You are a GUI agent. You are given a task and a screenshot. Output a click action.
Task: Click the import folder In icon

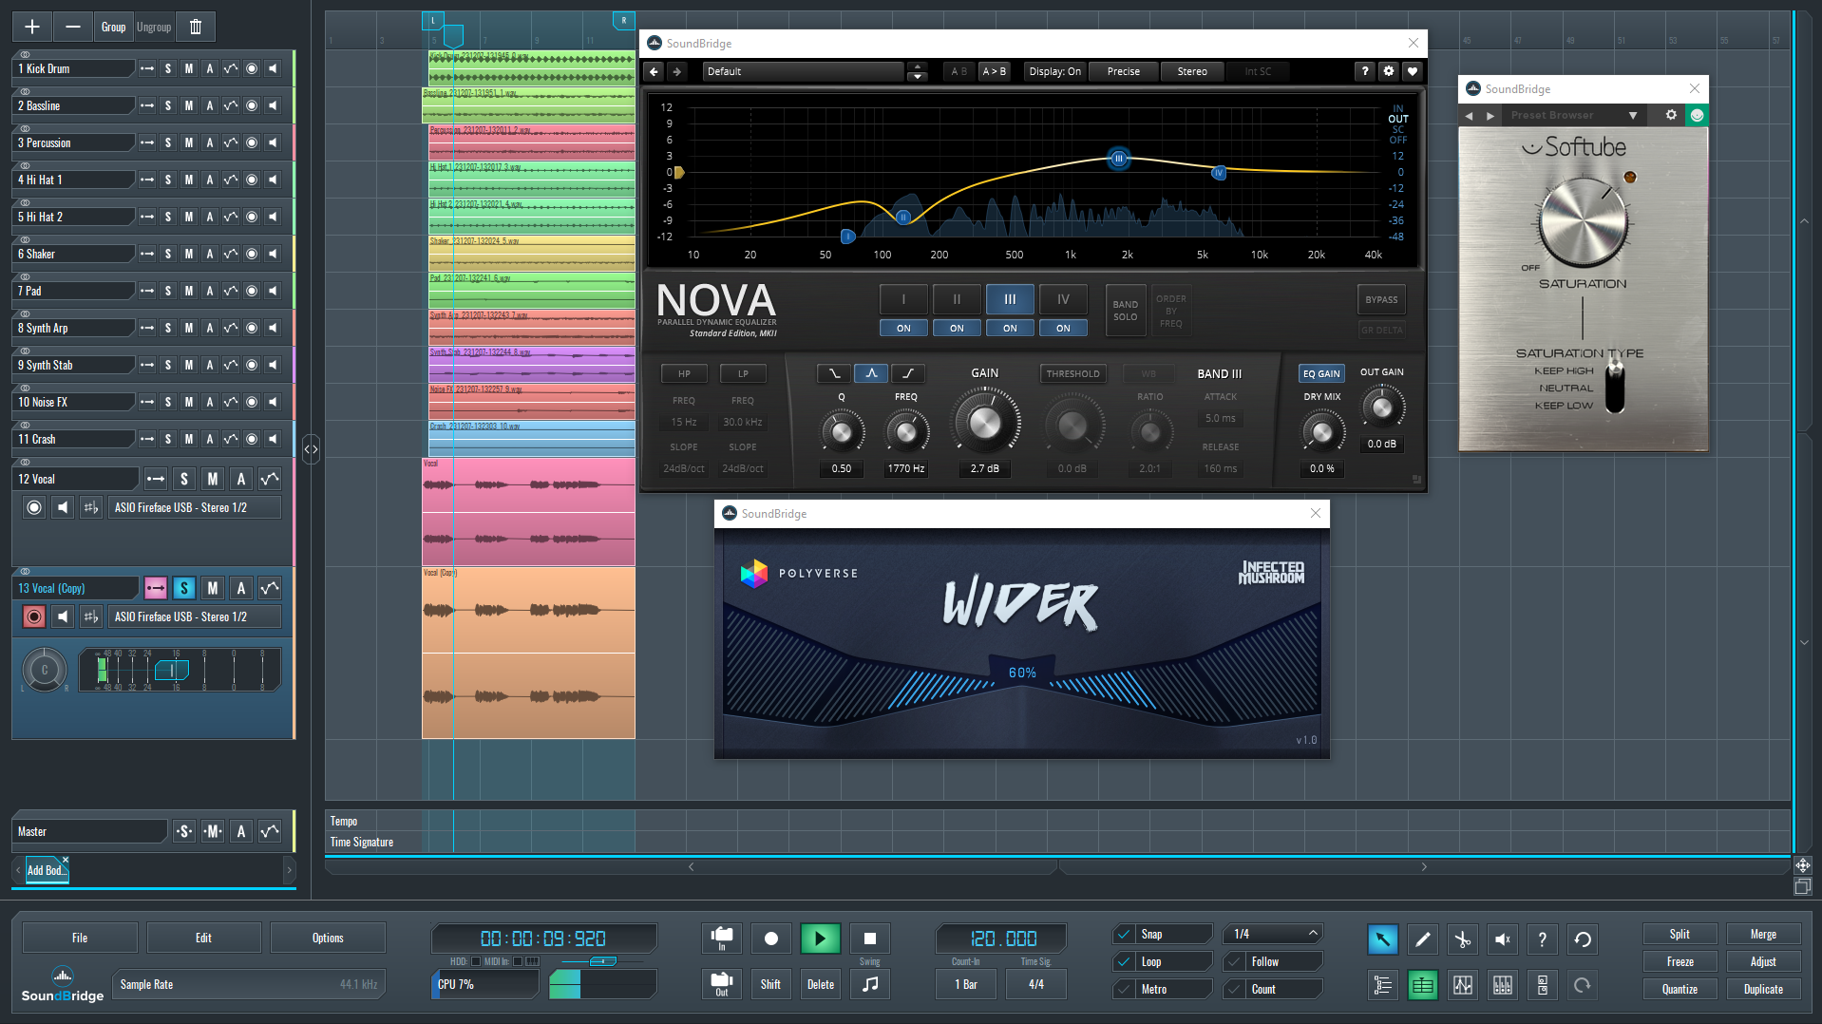[x=722, y=939]
